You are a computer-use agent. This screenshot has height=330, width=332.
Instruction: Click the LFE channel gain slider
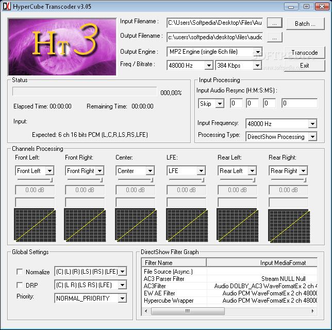click(x=187, y=180)
